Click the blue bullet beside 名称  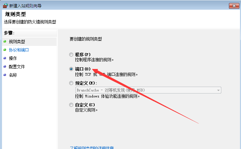(x=5, y=75)
